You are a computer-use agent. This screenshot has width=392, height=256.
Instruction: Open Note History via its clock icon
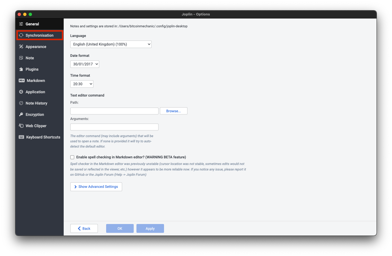(x=21, y=103)
